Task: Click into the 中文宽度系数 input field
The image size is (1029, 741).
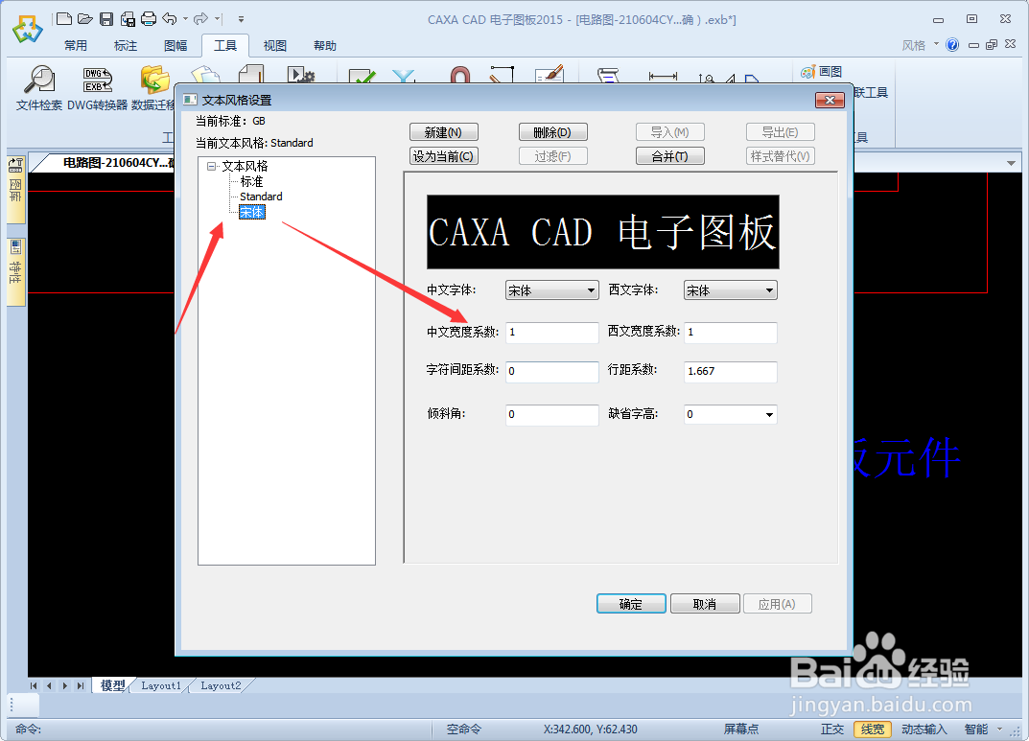Action: 552,333
